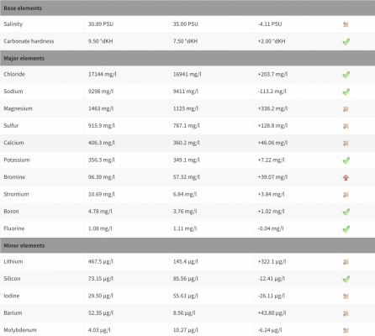Image resolution: width=375 pixels, height=336 pixels.
Task: Collapse the Minor elements section header
Action: click(187, 245)
